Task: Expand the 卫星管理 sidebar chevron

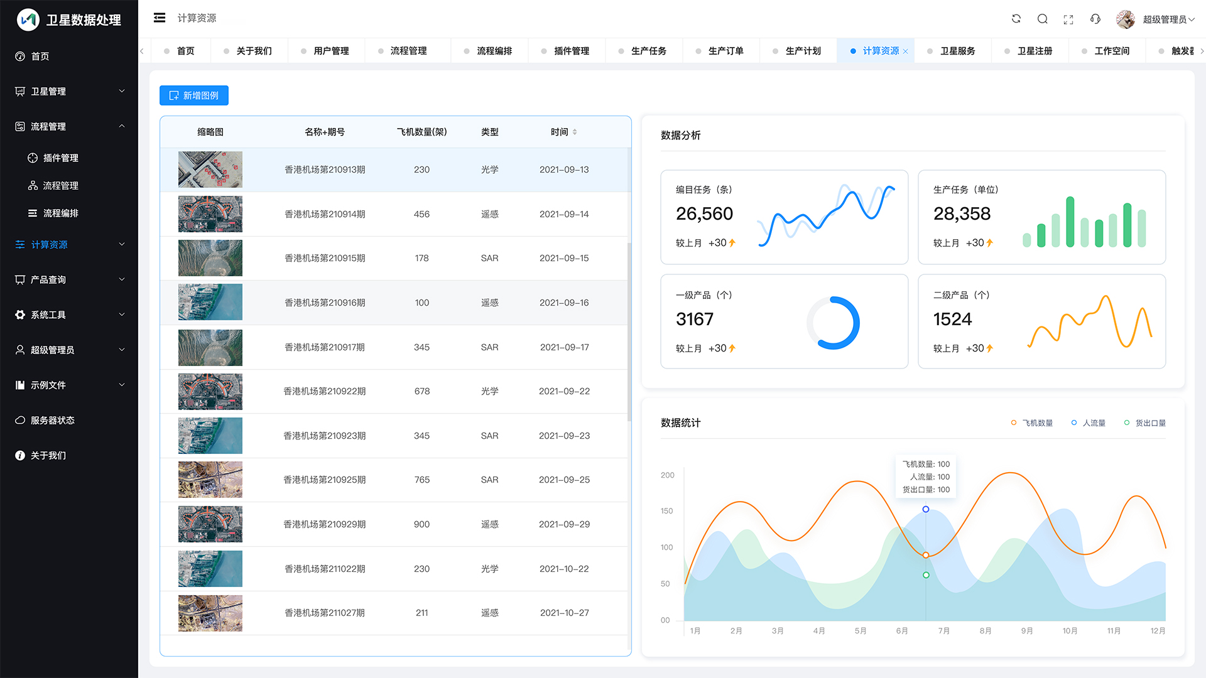Action: [x=122, y=91]
